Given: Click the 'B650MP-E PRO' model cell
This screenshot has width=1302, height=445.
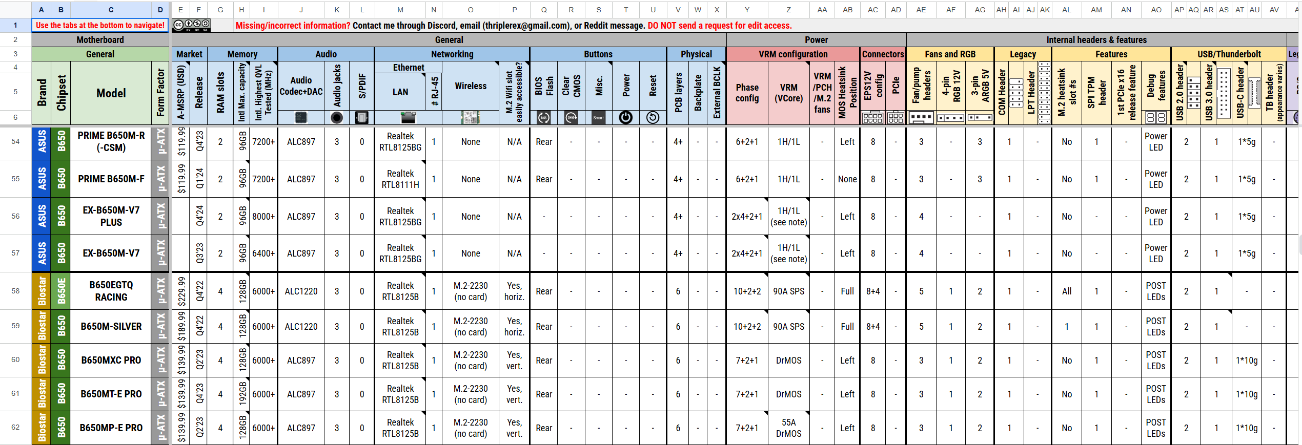Looking at the screenshot, I should pyautogui.click(x=111, y=428).
